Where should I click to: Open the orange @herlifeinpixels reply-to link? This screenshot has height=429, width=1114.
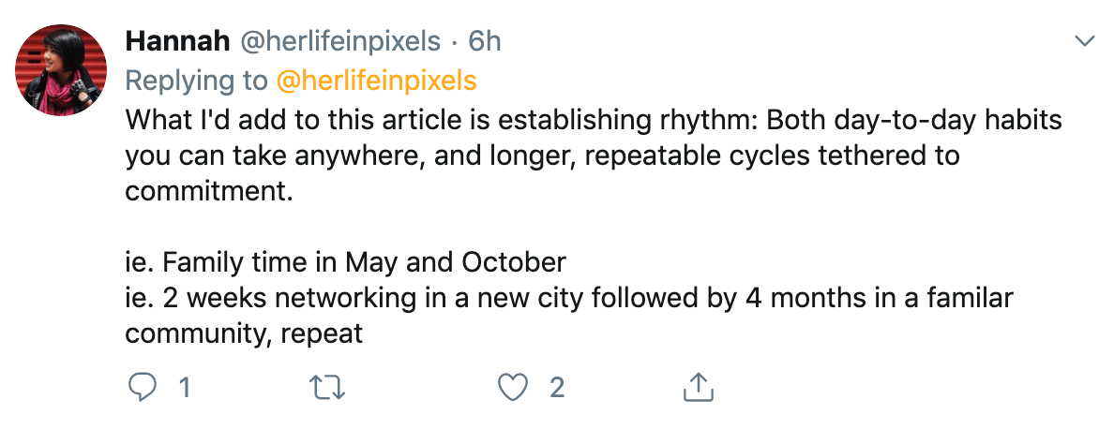tap(376, 81)
